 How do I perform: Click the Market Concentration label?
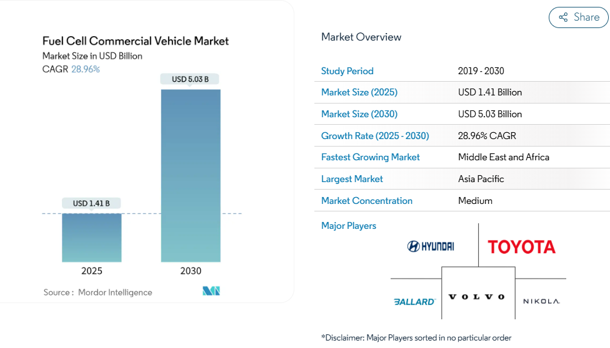click(366, 201)
